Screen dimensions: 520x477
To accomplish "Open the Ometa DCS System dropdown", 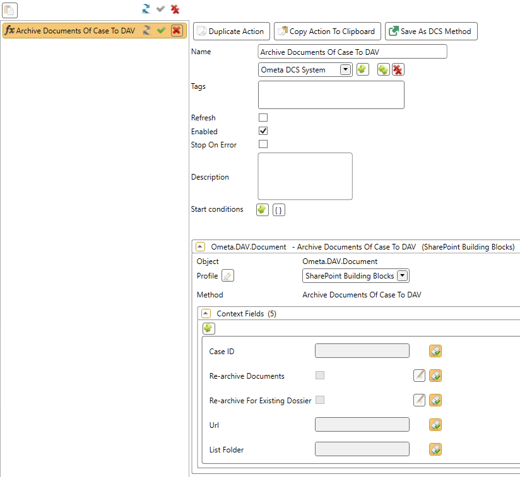I will point(346,69).
